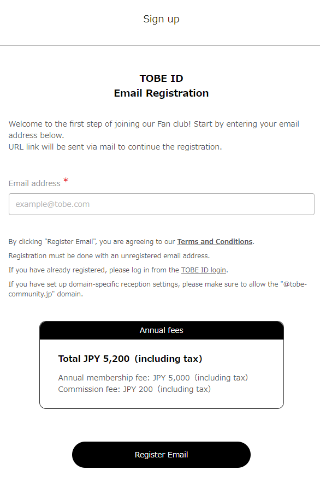The height and width of the screenshot is (482, 320).
Task: Click the example@tobe.com placeholder text
Action: (x=52, y=204)
